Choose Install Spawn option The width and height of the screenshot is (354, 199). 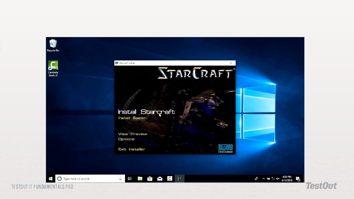132,118
